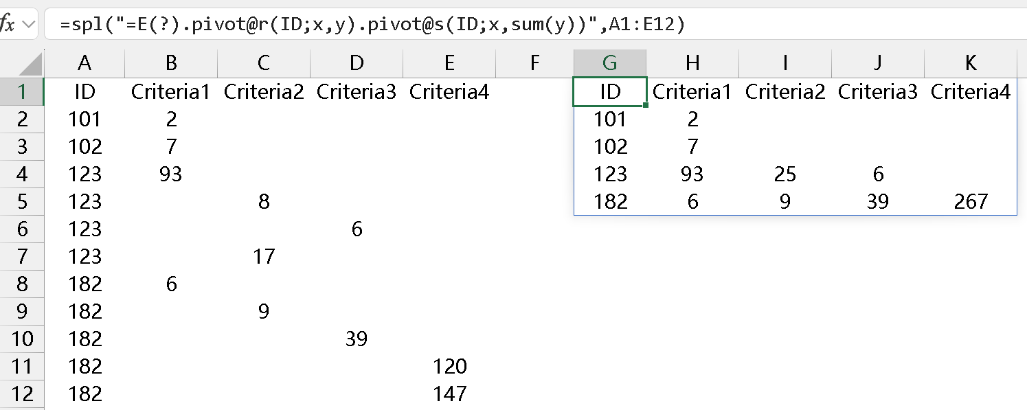Select column F header

click(x=534, y=63)
